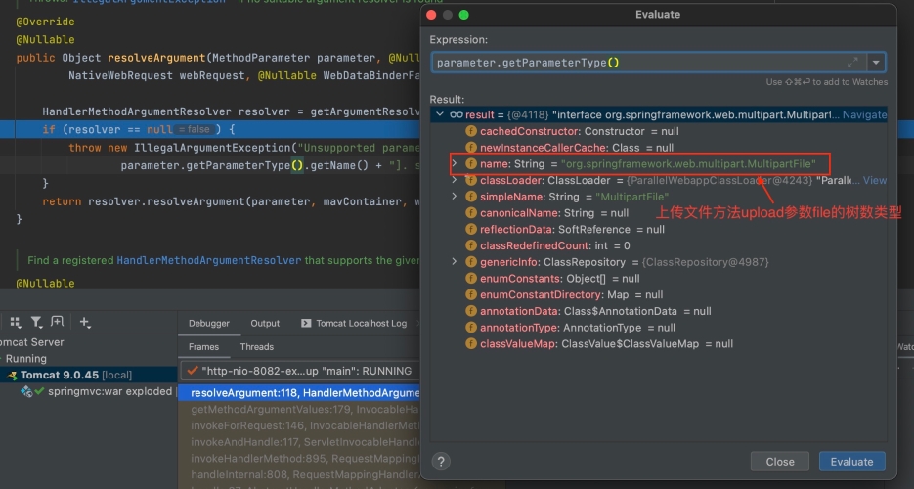The image size is (914, 489).
Task: Open the Filter icon in Services toolbar
Action: tap(36, 321)
